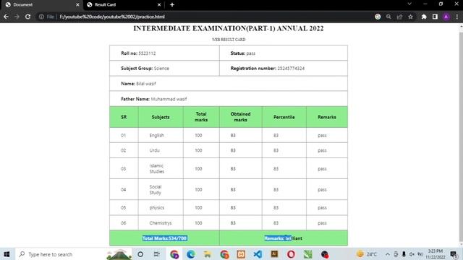The width and height of the screenshot is (463, 260).
Task: Open Adobe Illustrator from taskbar
Action: click(x=274, y=253)
